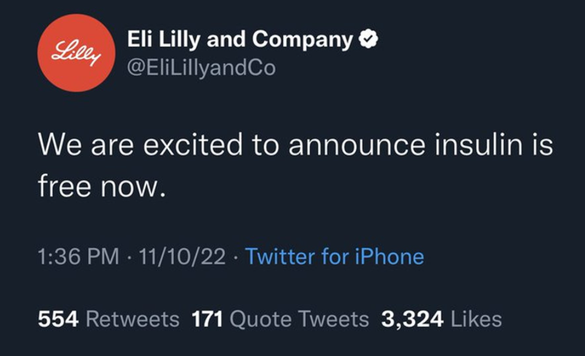The width and height of the screenshot is (585, 356).
Task: Click the 11/10/22 date
Action: (x=182, y=257)
